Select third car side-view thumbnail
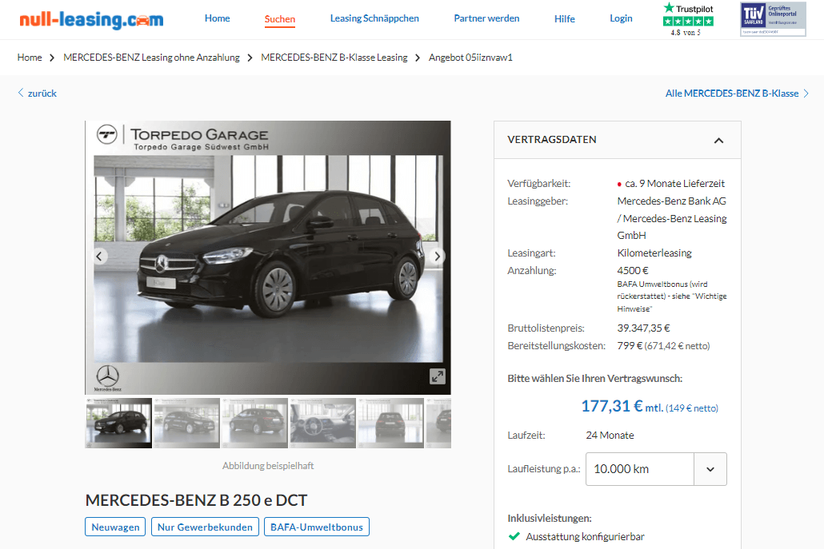This screenshot has width=824, height=549. point(255,423)
